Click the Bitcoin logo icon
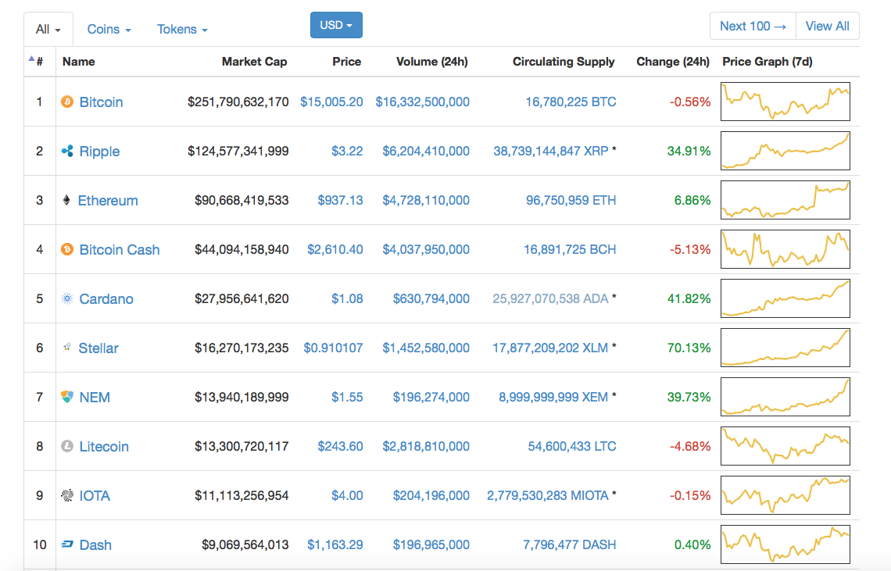 (66, 102)
